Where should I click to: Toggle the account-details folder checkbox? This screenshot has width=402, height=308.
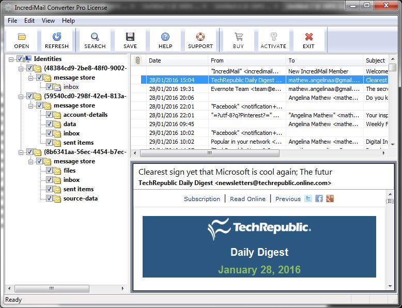49,115
